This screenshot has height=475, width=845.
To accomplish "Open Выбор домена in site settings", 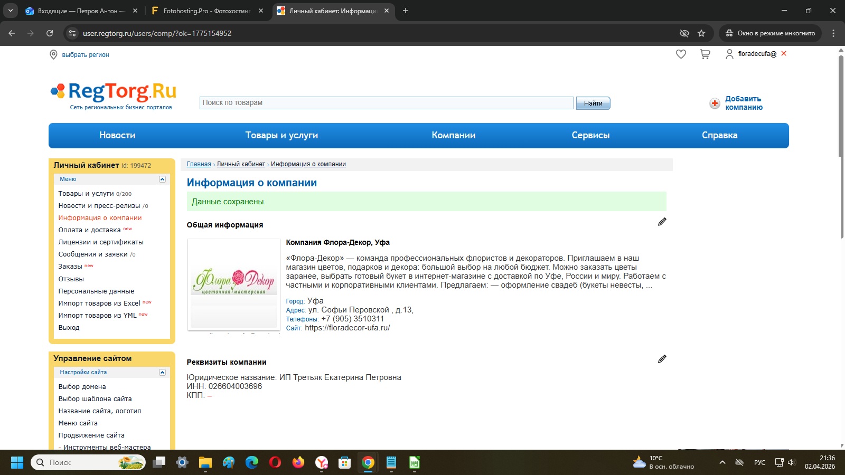I will coord(82,387).
